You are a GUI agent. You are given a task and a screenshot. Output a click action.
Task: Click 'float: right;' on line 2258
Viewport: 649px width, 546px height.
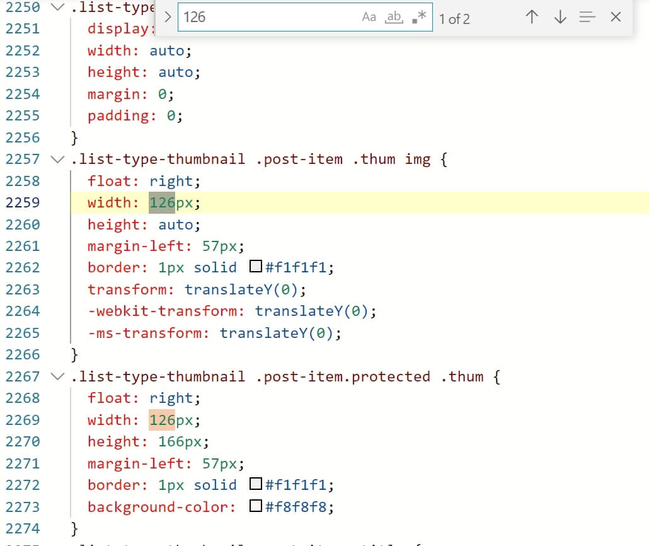pyautogui.click(x=144, y=181)
